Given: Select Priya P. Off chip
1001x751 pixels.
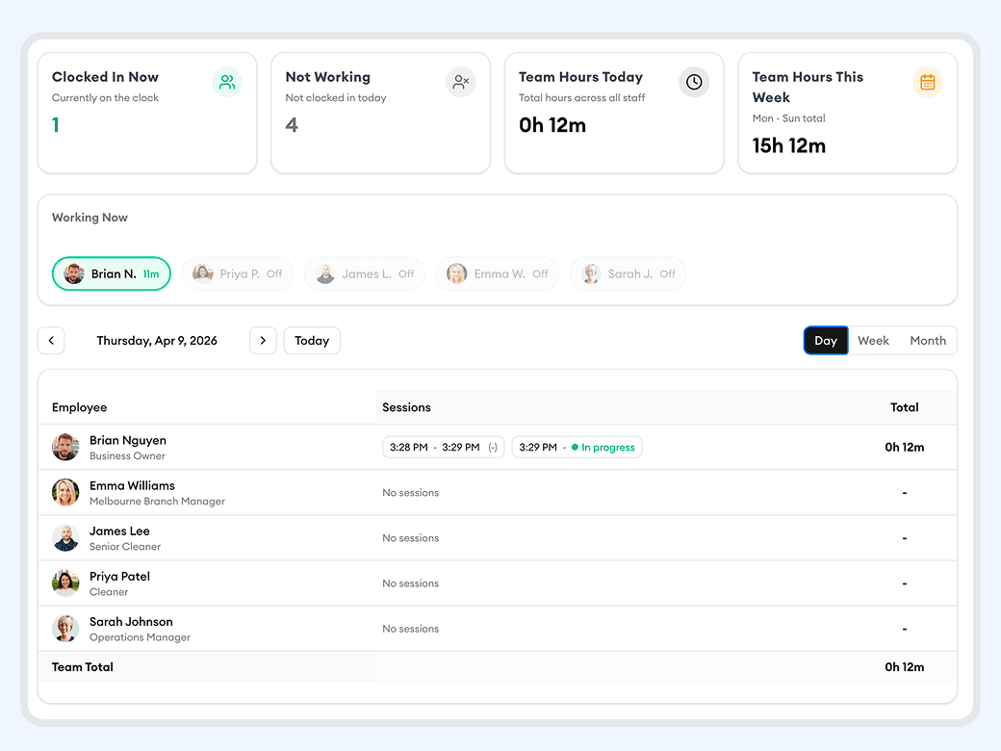Looking at the screenshot, I should pos(237,273).
